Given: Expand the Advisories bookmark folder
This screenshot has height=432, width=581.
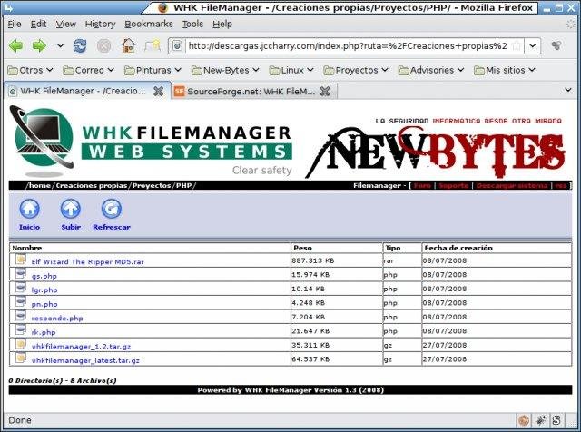Looking at the screenshot, I should pos(431,70).
